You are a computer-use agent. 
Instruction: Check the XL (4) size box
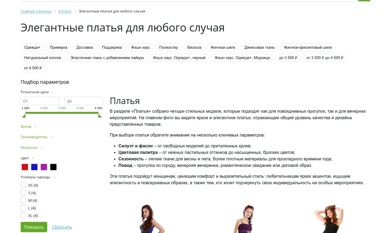[23, 215]
